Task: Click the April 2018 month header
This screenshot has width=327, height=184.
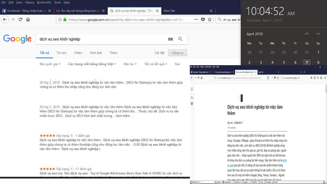Action: tap(255, 34)
